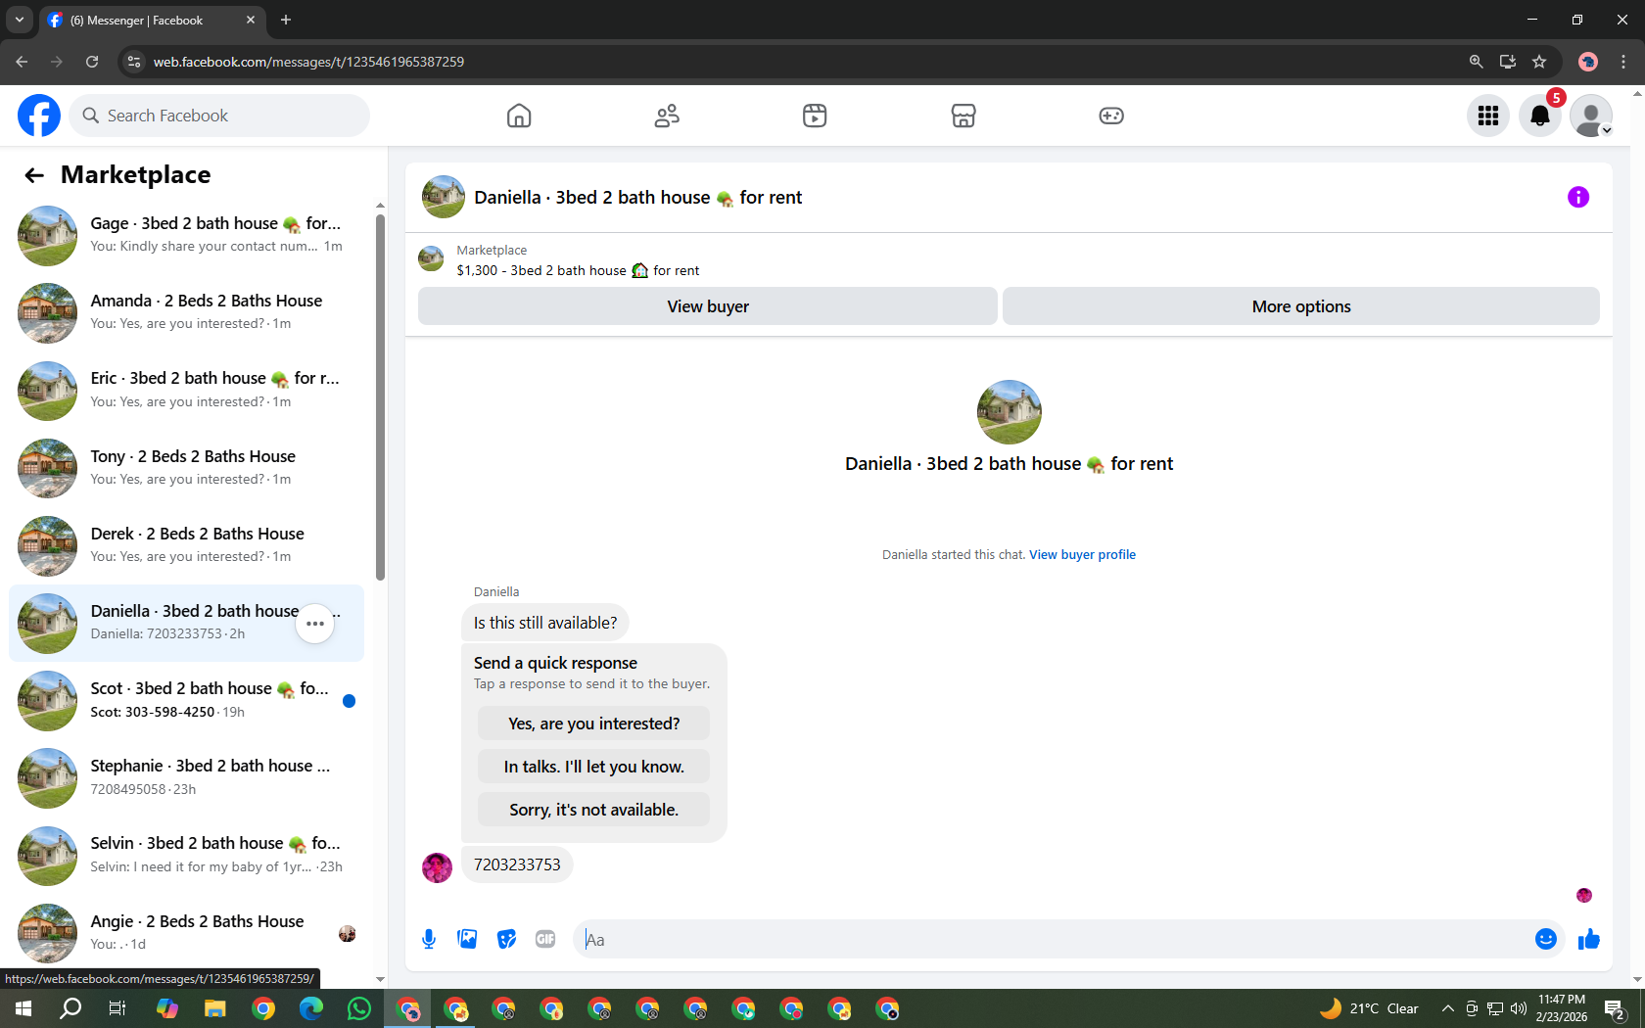Click the View buyer button
This screenshot has height=1028, width=1645.
point(708,306)
